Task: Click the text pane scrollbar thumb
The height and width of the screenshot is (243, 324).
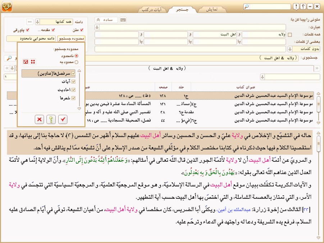Action: coord(318,143)
